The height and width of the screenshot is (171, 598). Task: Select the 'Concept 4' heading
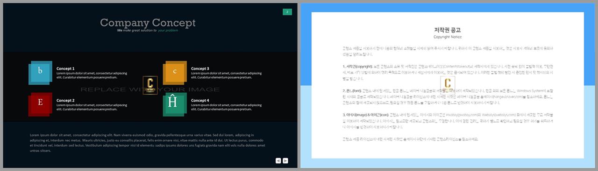pyautogui.click(x=200, y=100)
